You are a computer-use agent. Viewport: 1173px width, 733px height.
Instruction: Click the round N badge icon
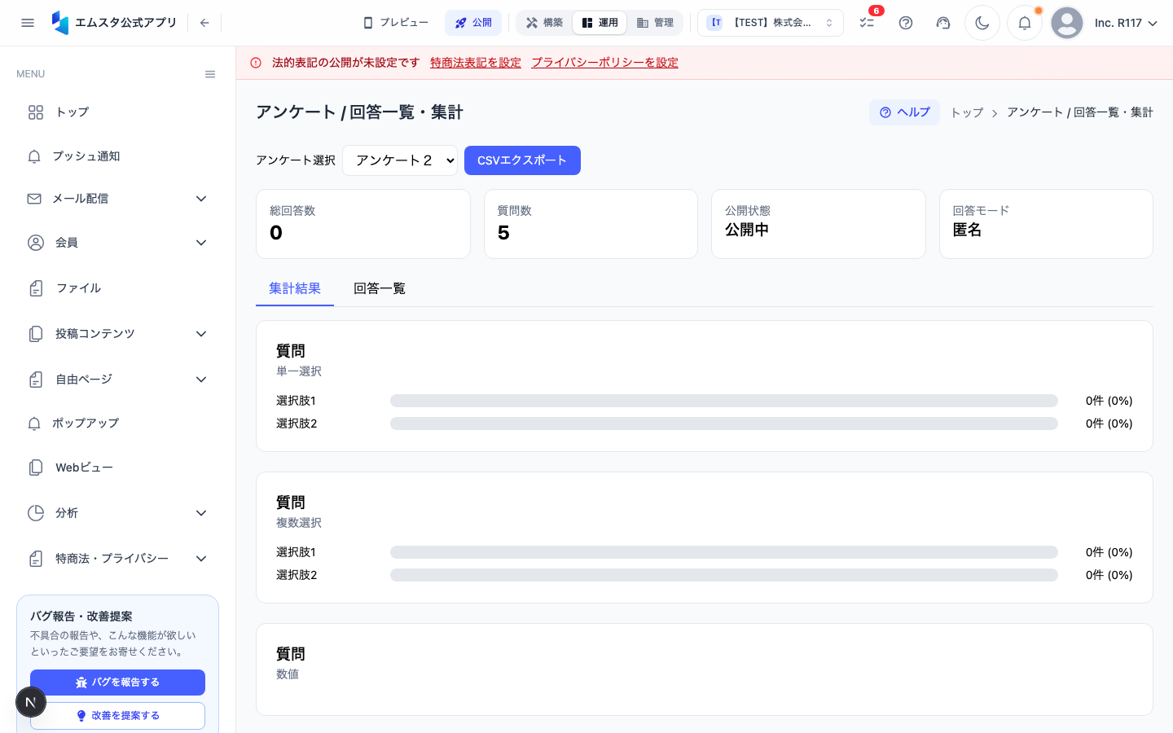(31, 702)
